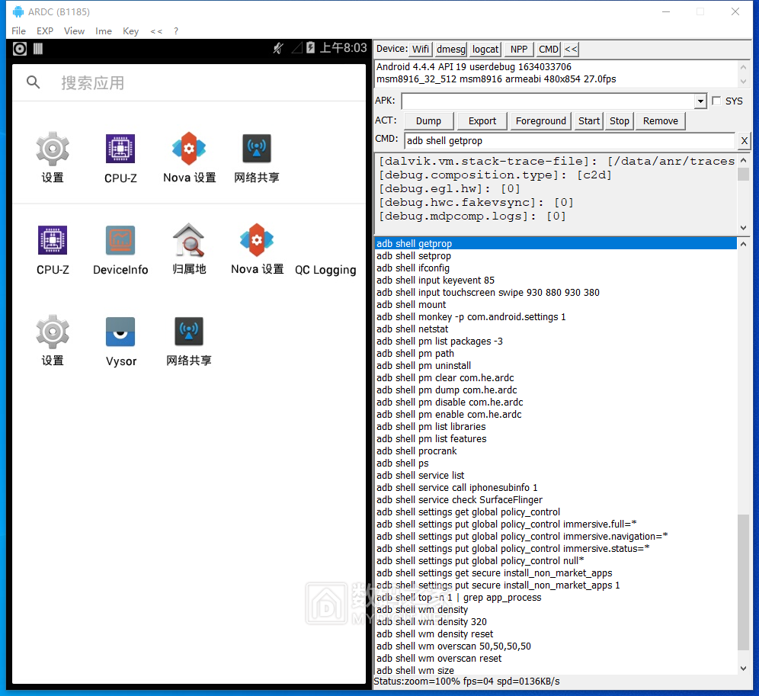Click the Remove button
The width and height of the screenshot is (759, 696).
click(660, 120)
